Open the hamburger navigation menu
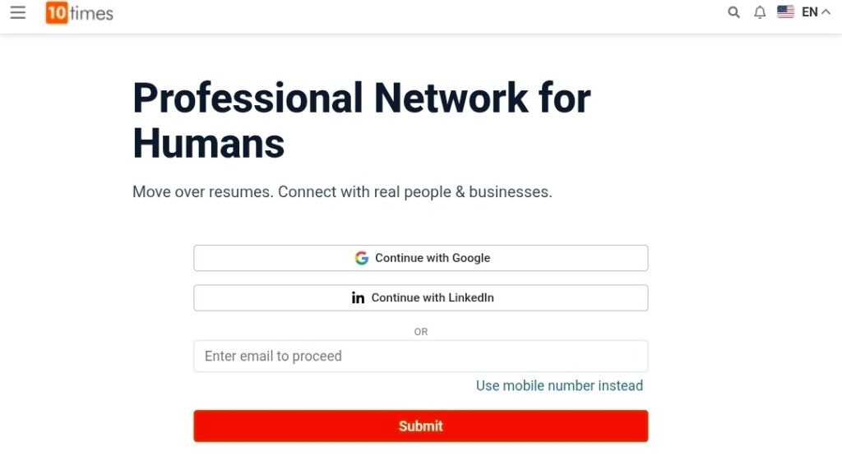 pyautogui.click(x=18, y=12)
